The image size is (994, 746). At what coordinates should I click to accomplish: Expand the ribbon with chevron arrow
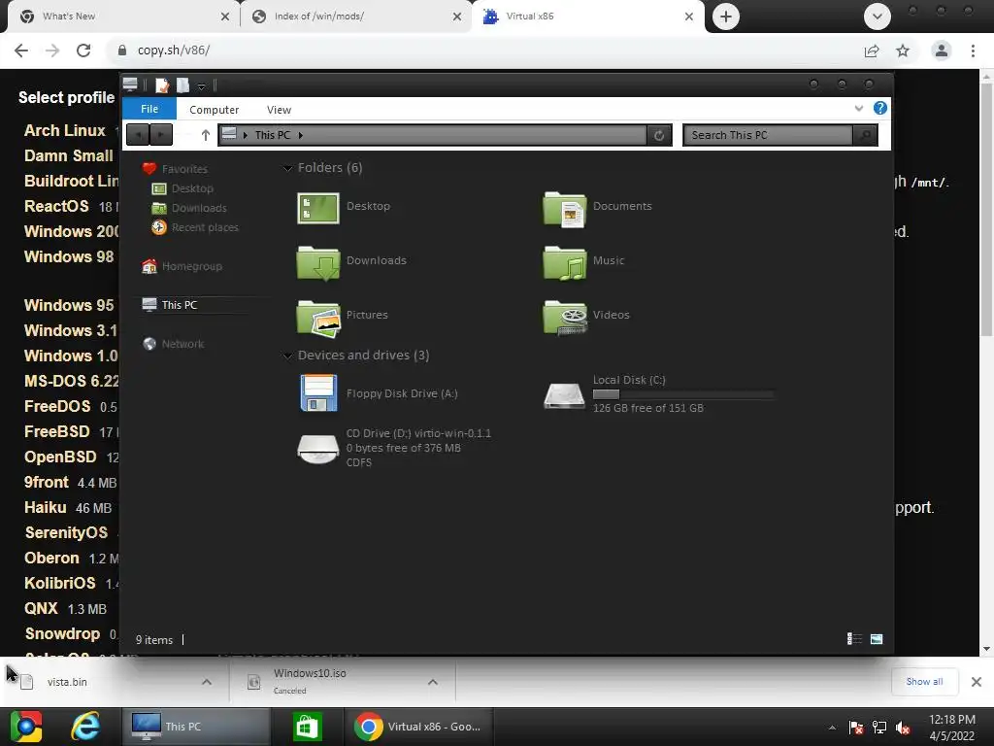tap(859, 108)
